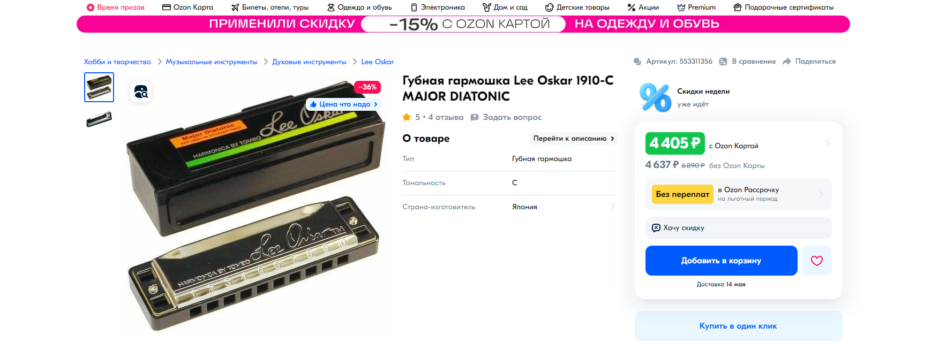The width and height of the screenshot is (939, 350).
Task: Expand Ozon Рассрочка installment option
Action: tap(739, 194)
